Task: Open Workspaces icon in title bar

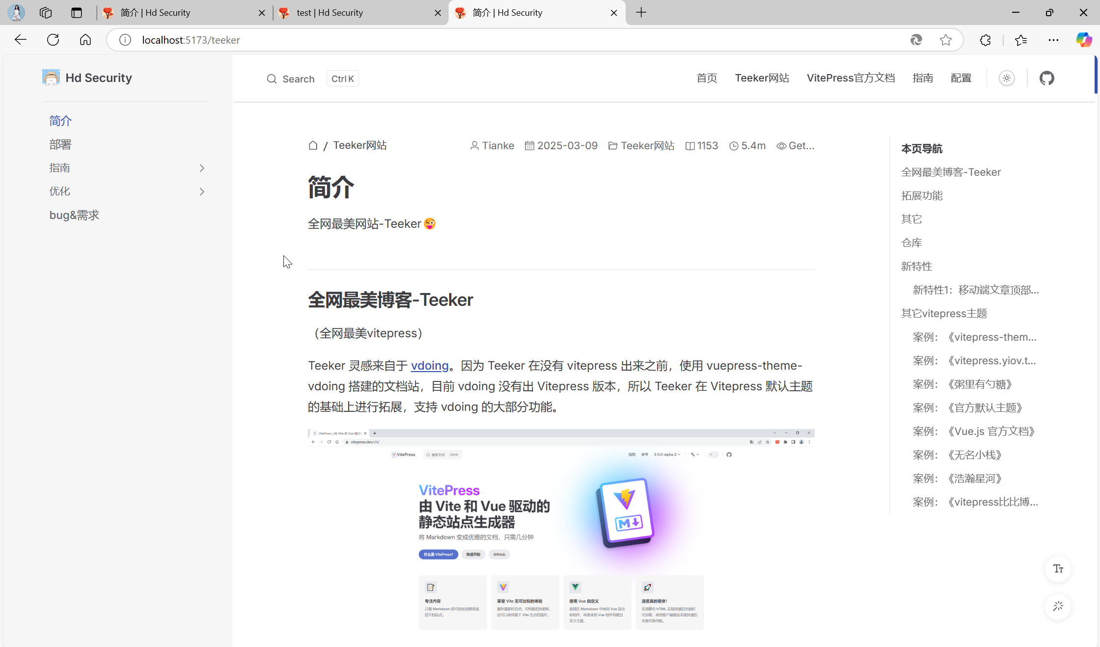Action: click(46, 12)
